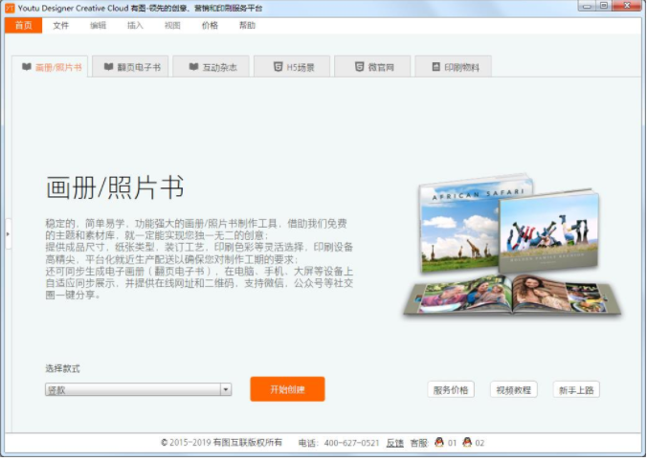Open the 帮助 menu
Image resolution: width=647 pixels, height=461 pixels.
247,26
